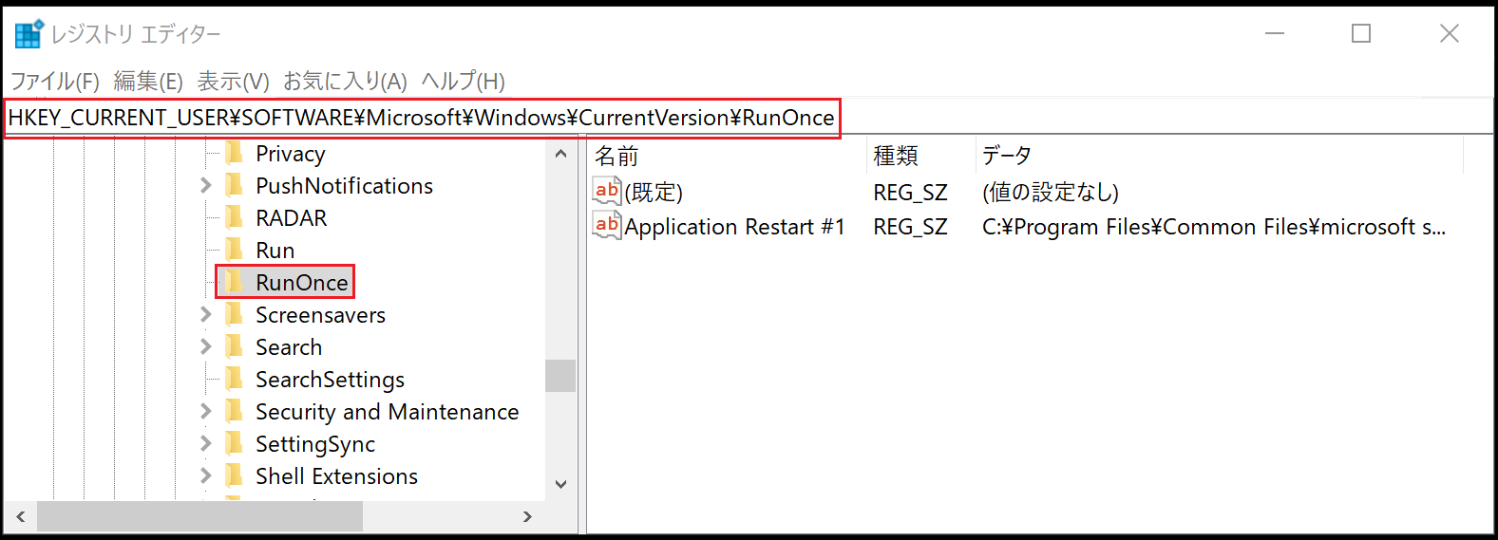Select the Search key label
1498x540 pixels.
click(x=289, y=347)
